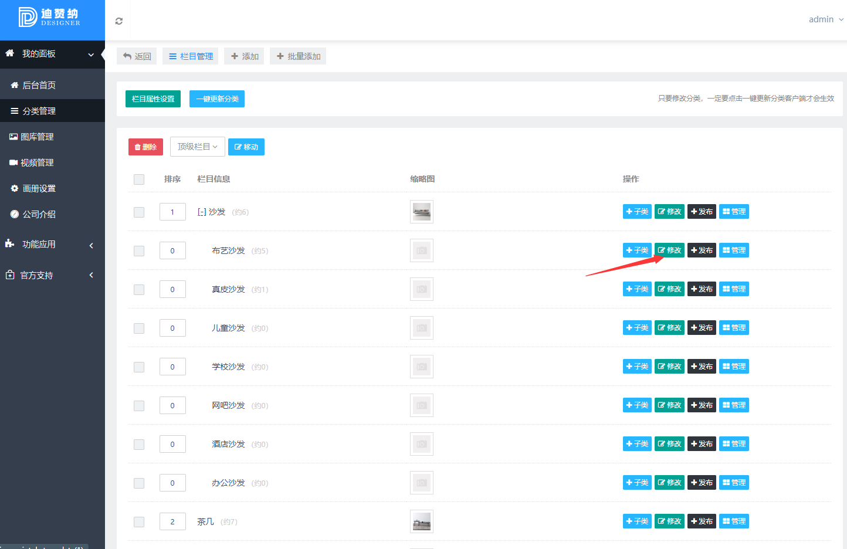Check the 茶几 row checkbox

point(139,522)
